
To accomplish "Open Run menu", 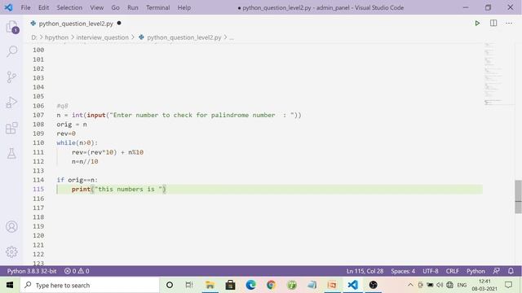I will click(x=132, y=7).
